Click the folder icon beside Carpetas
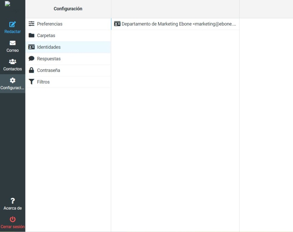Viewport: 293px width, 232px height. pos(31,36)
